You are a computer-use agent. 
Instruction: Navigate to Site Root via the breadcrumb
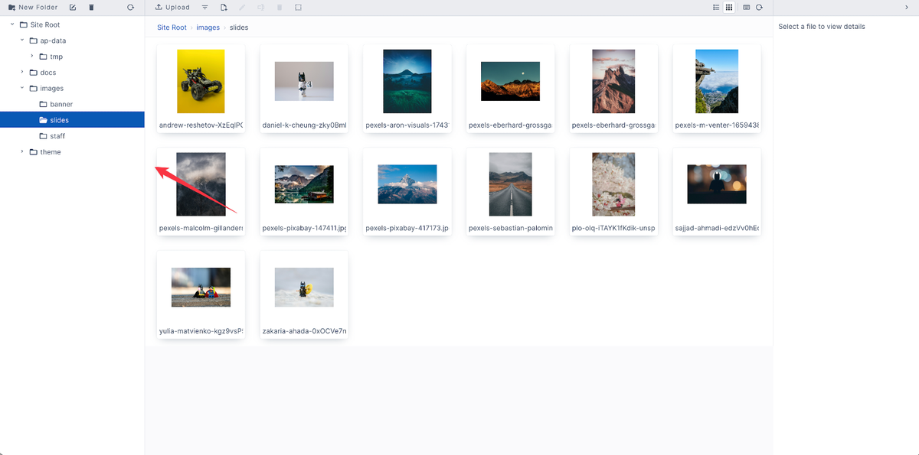(x=172, y=27)
